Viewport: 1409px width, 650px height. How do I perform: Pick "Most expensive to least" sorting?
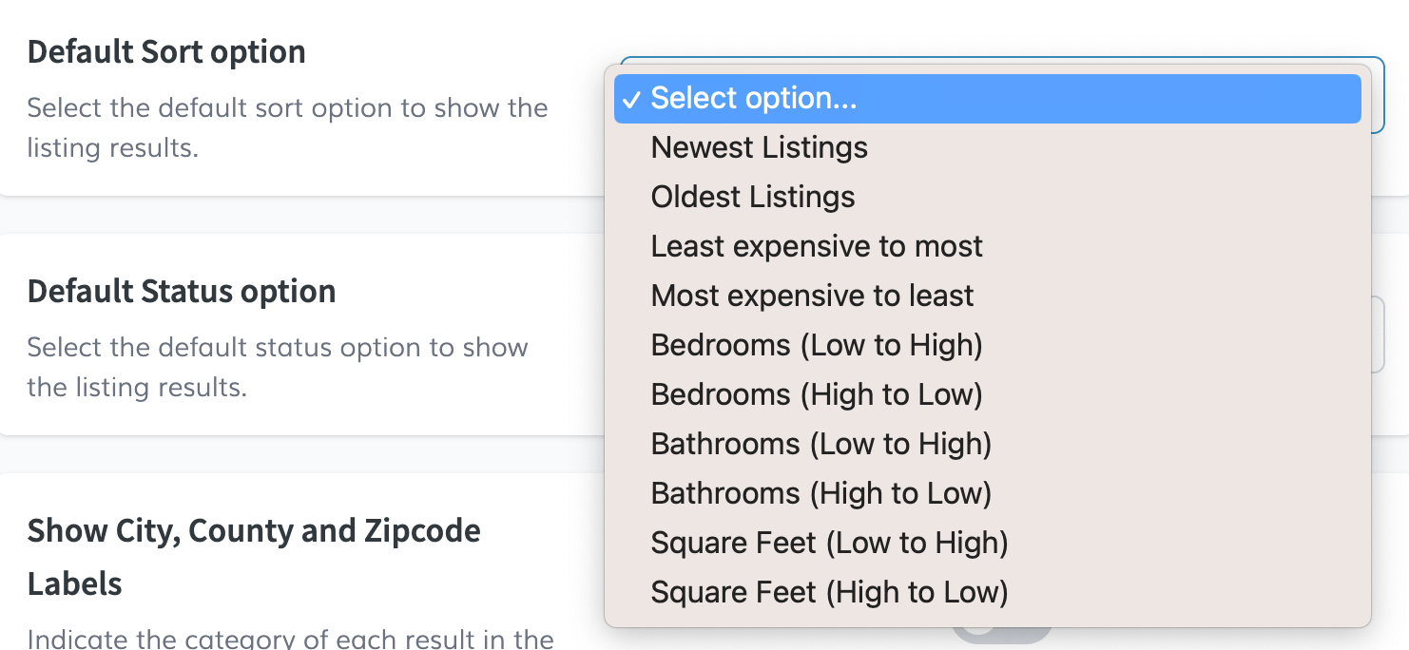tap(812, 296)
